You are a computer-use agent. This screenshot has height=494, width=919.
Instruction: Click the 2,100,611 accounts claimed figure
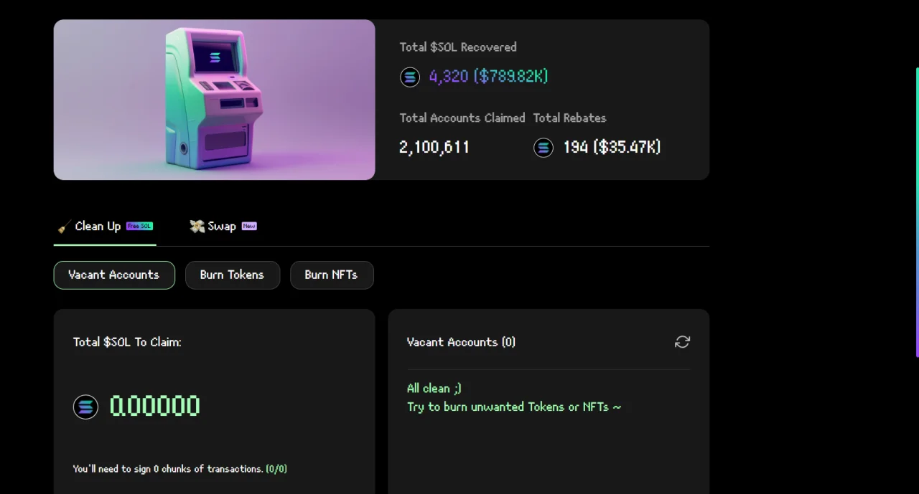[x=434, y=148]
